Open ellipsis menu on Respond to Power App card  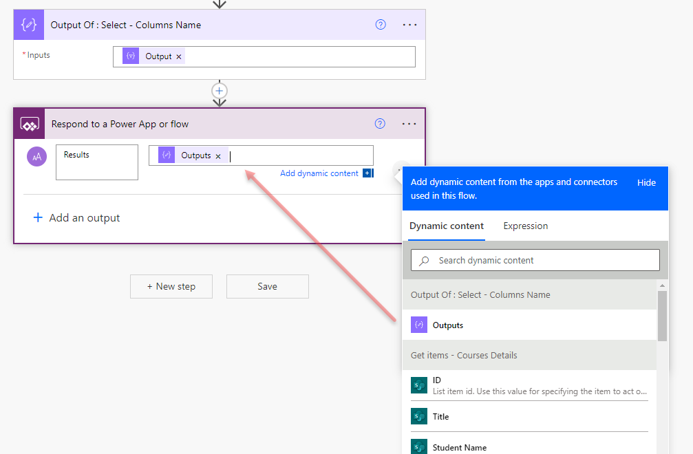pyautogui.click(x=409, y=124)
